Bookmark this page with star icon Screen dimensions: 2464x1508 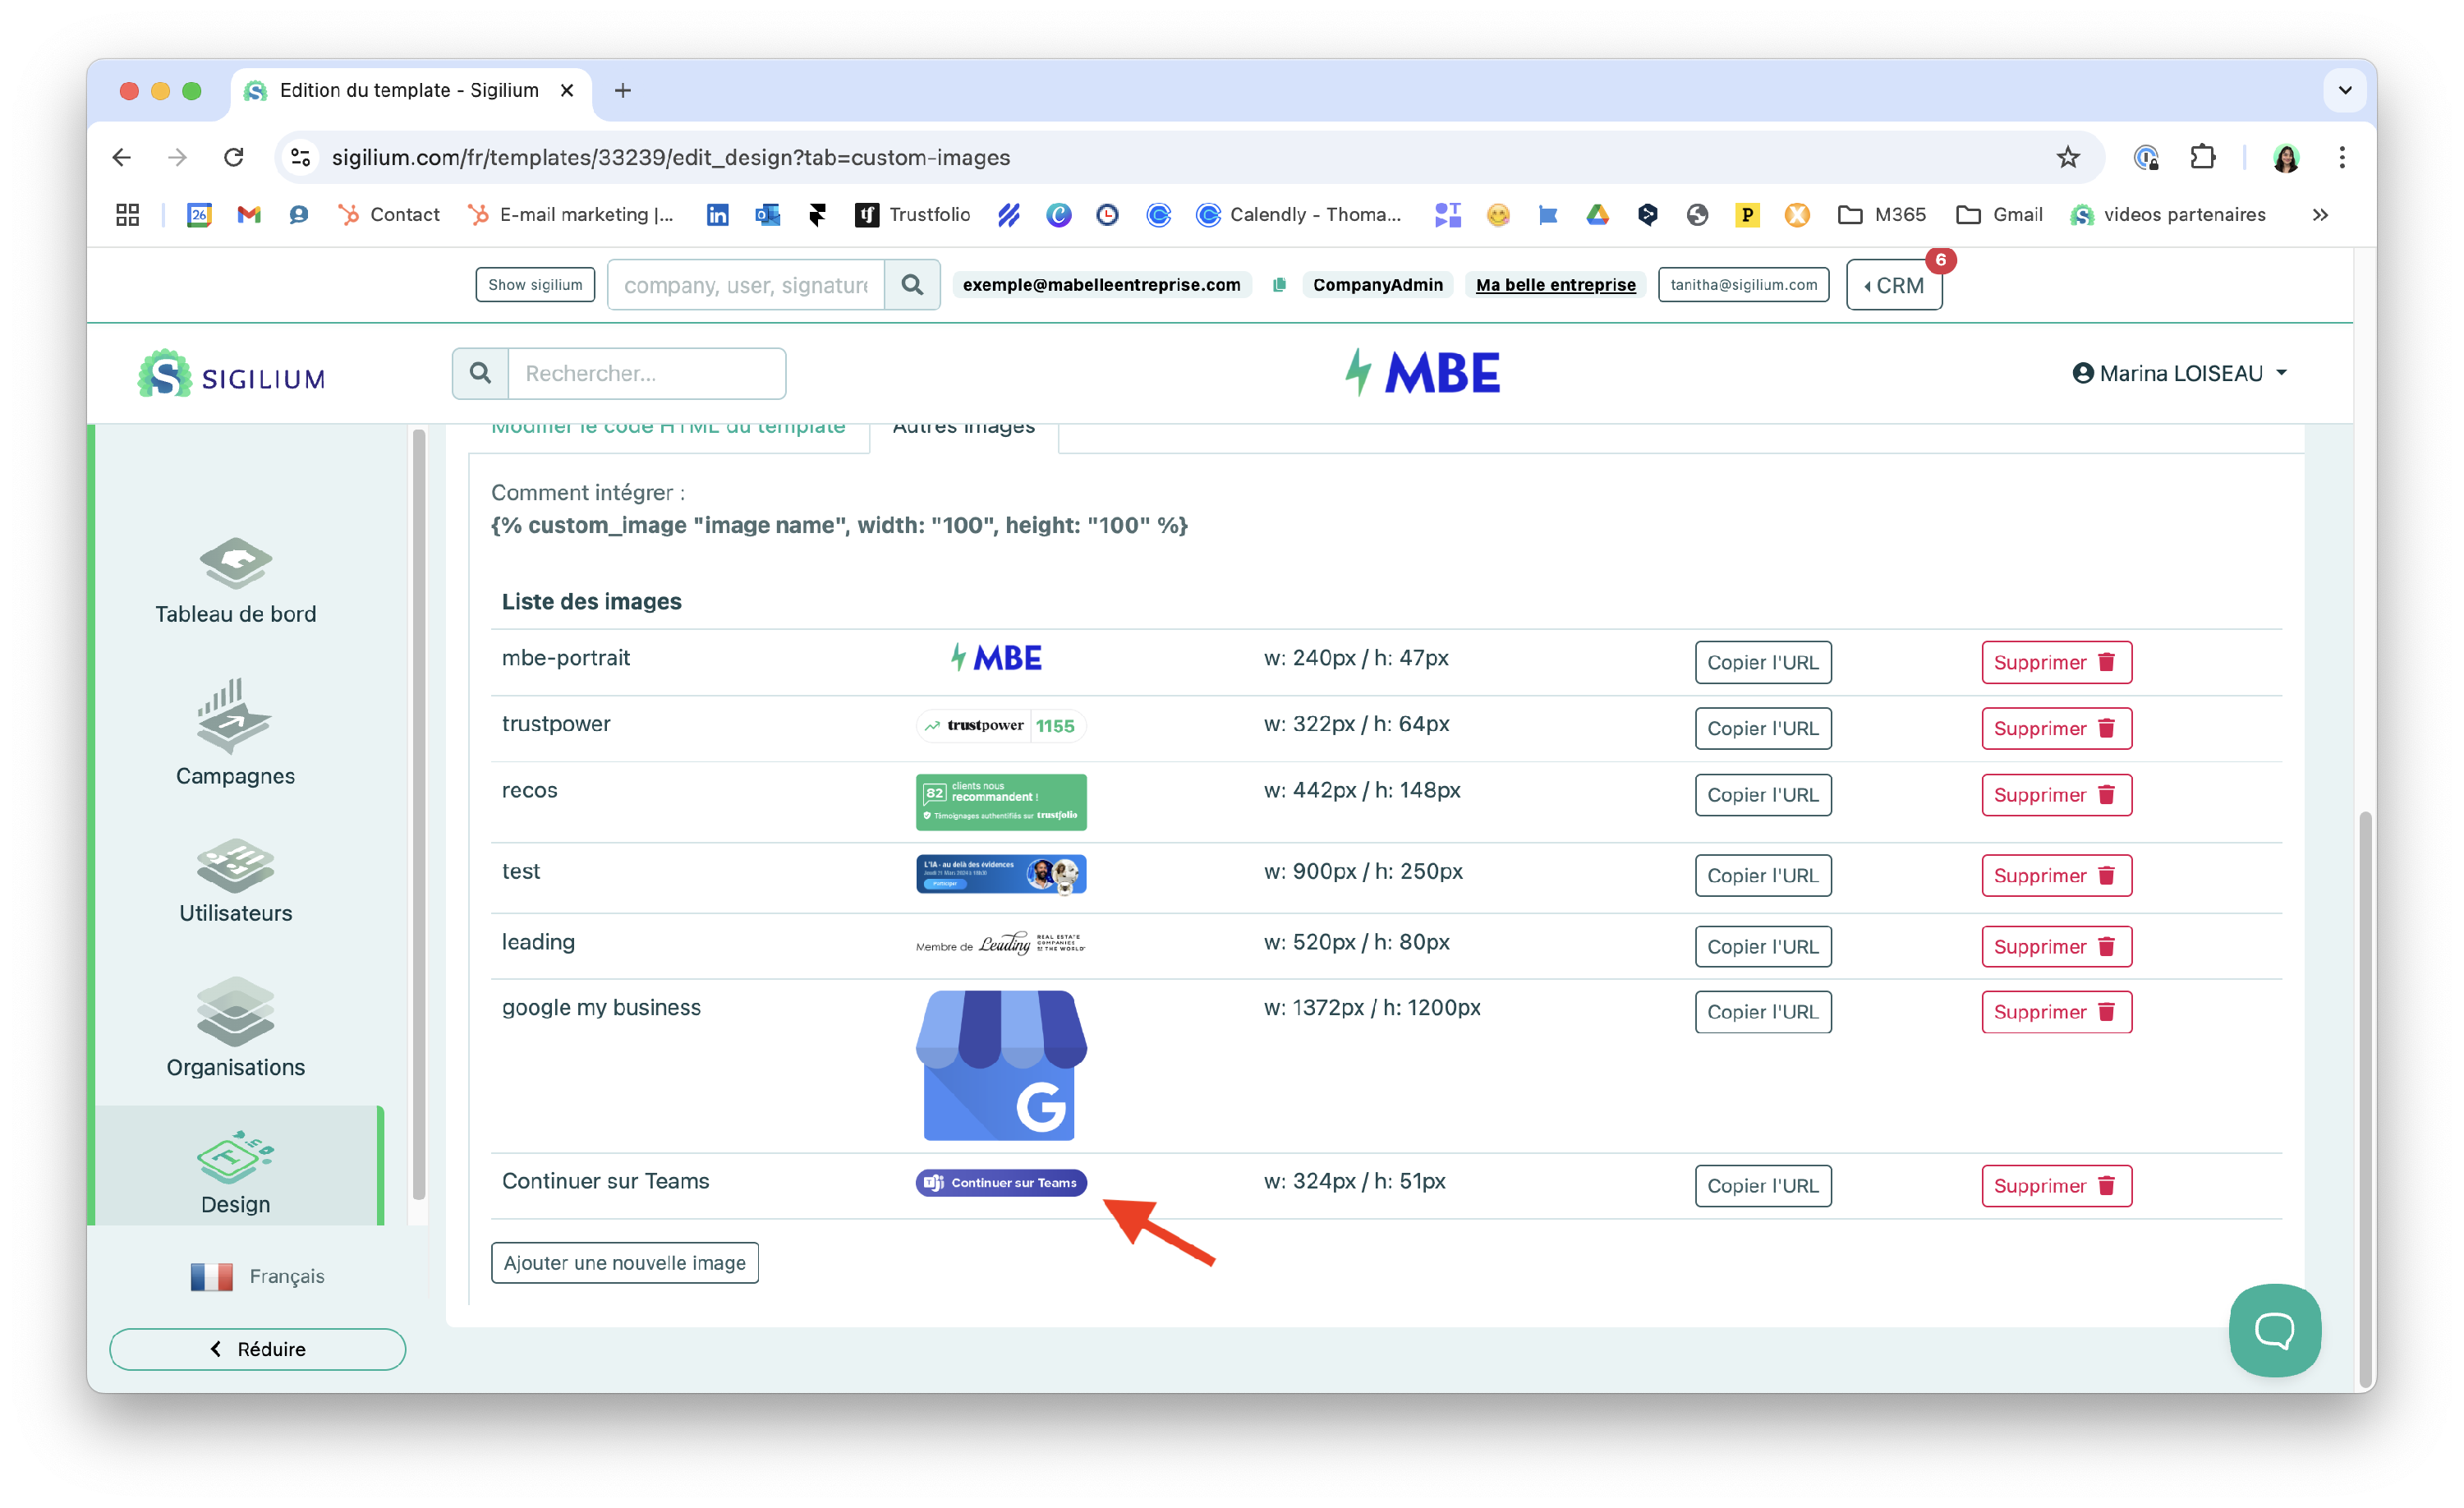[2067, 157]
